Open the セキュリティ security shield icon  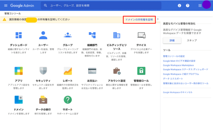tap(43, 71)
